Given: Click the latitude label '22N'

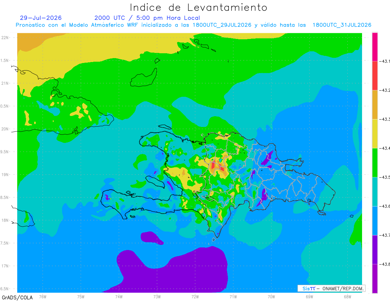Looking at the screenshot, I should (5, 37).
